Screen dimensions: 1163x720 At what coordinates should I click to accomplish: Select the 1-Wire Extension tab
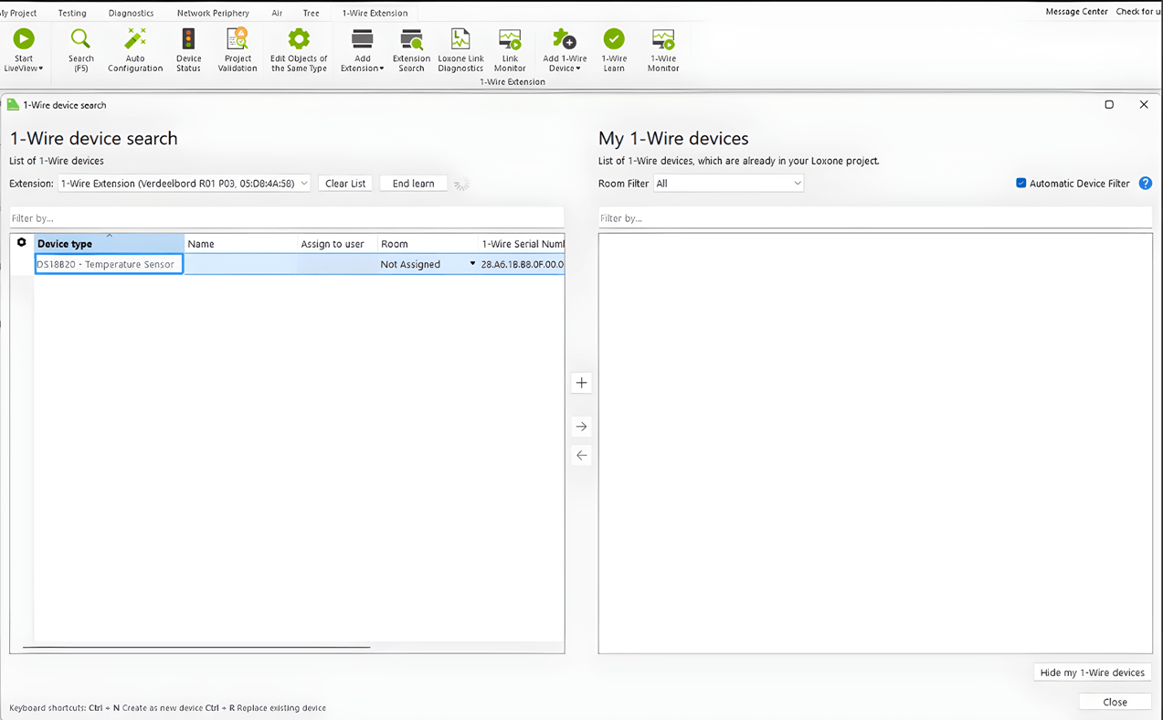coord(375,13)
